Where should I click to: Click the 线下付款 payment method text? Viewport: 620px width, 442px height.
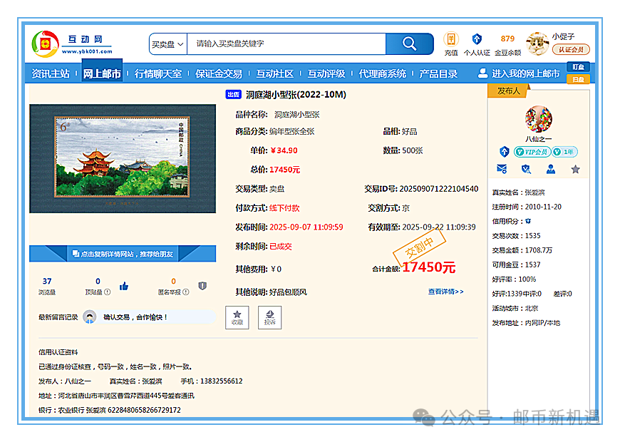(x=284, y=208)
